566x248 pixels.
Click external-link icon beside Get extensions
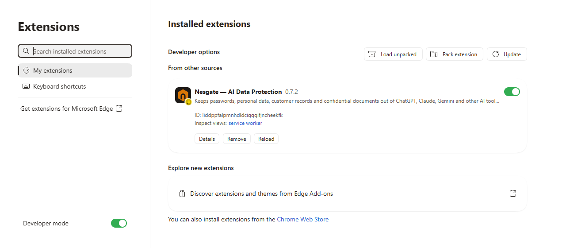point(119,108)
